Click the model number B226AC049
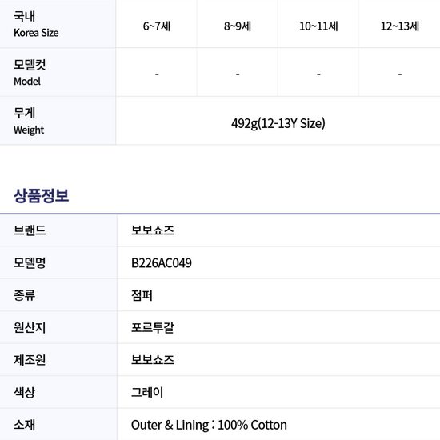Screen dimensions: 440x440 (162, 263)
